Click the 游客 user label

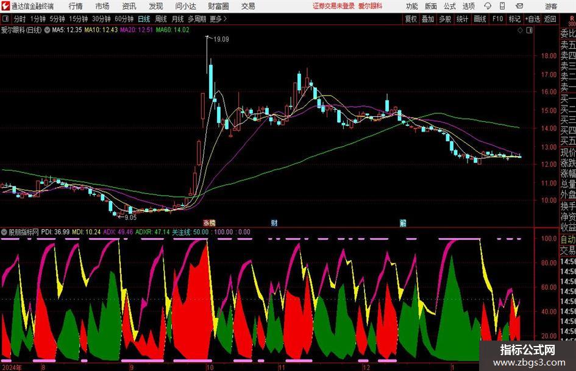551,6
